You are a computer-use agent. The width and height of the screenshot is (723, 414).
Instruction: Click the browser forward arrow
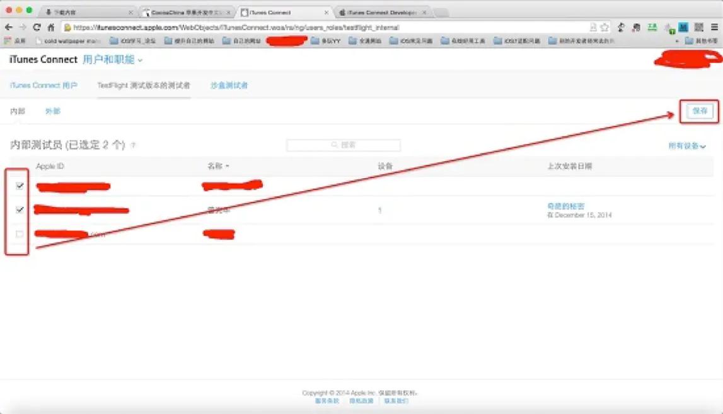pos(23,28)
